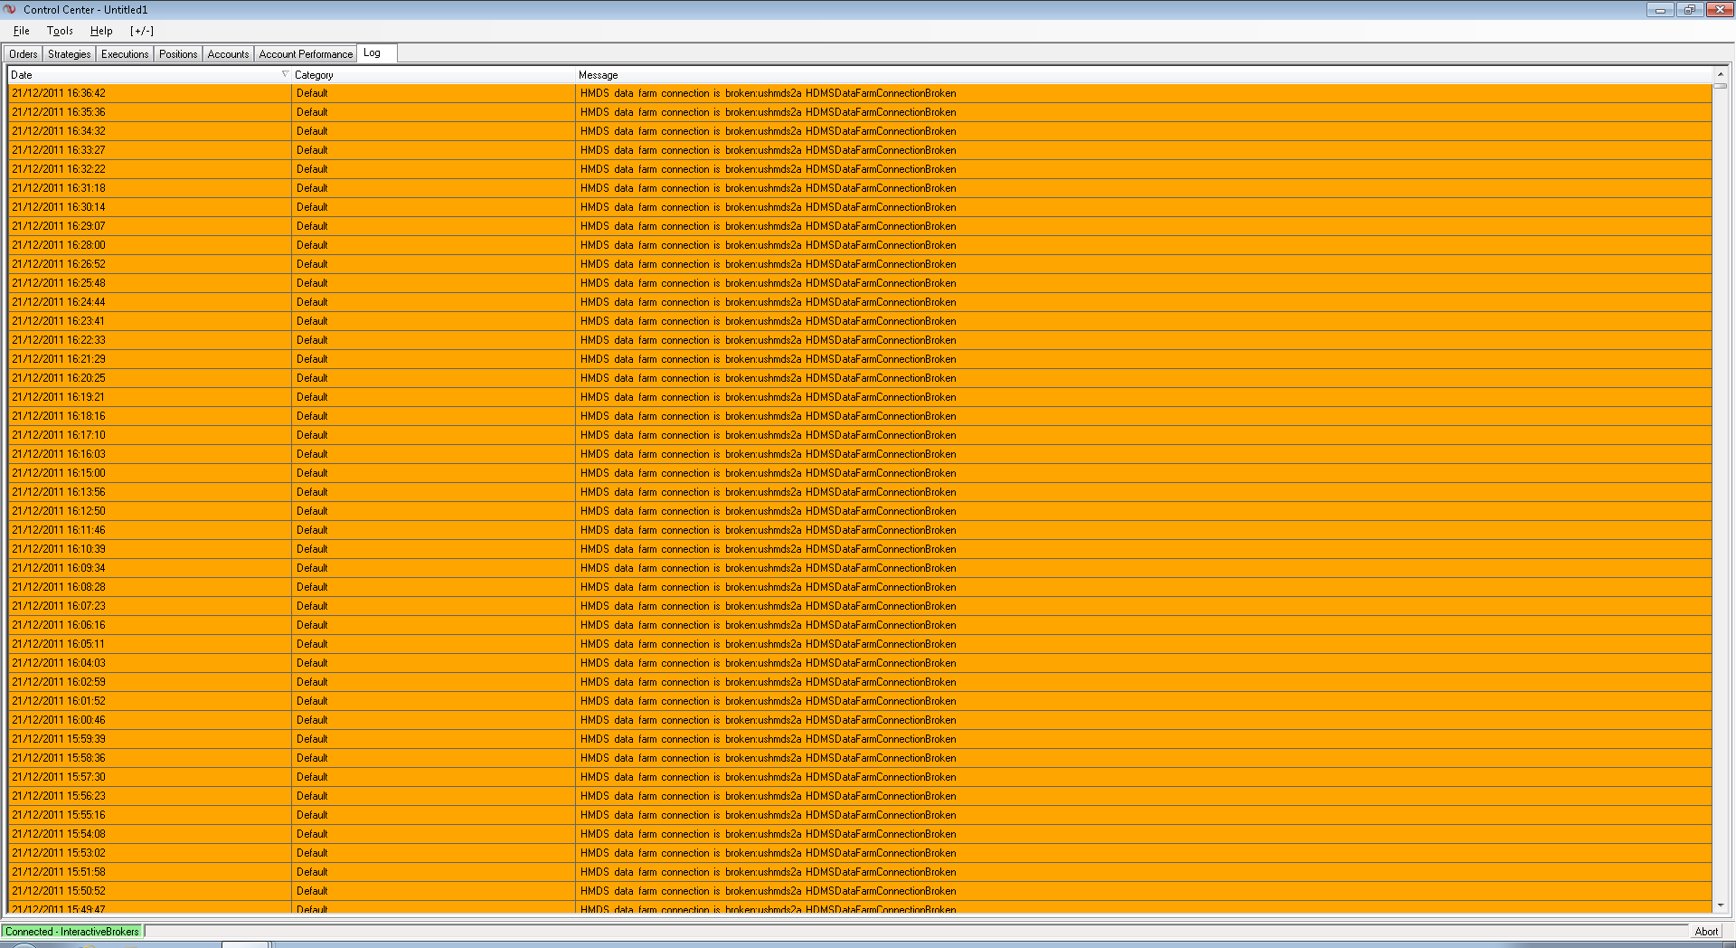Sort by the Message column header

pos(1144,75)
